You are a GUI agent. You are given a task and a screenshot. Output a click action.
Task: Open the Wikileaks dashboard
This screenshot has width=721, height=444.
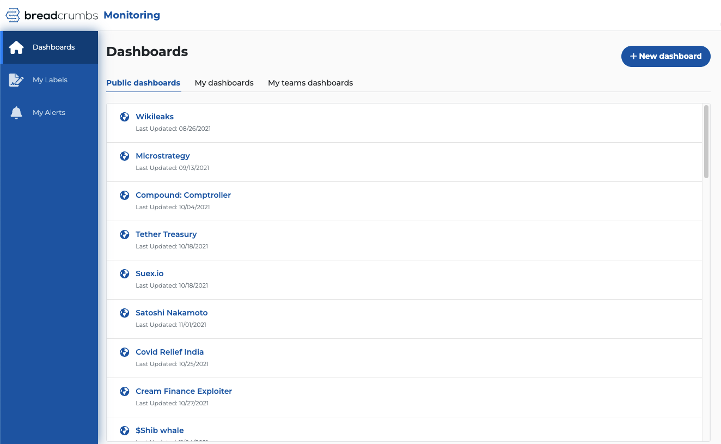(x=154, y=117)
